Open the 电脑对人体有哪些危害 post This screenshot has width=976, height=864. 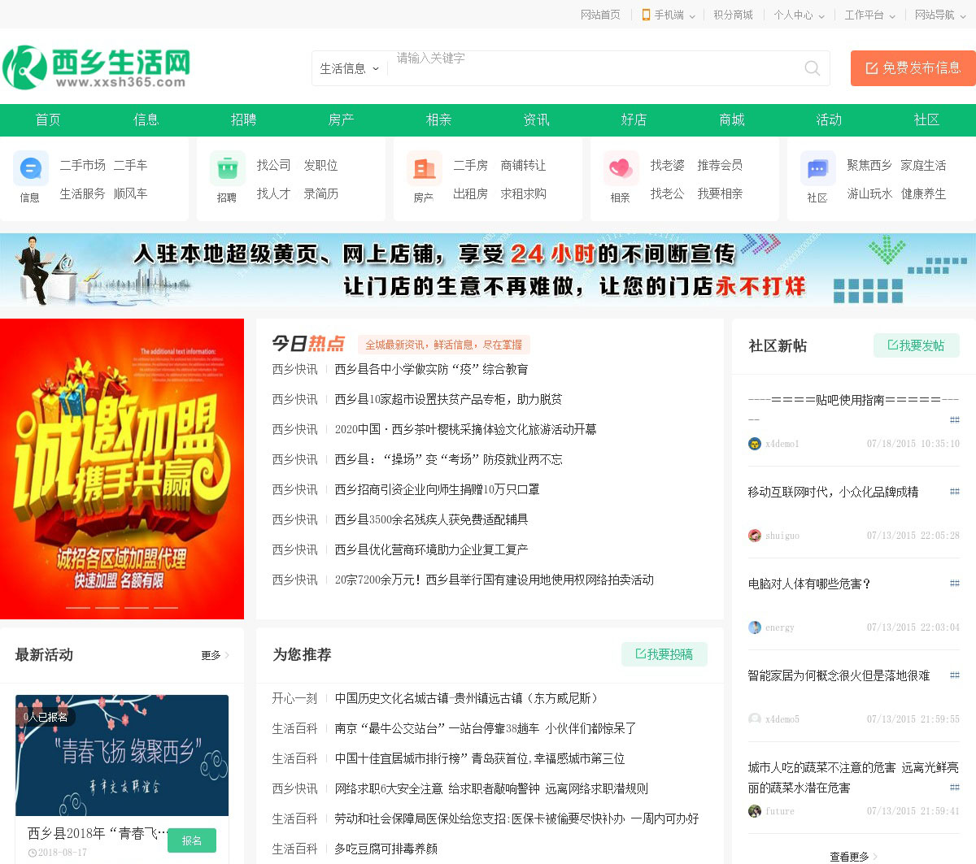point(809,584)
